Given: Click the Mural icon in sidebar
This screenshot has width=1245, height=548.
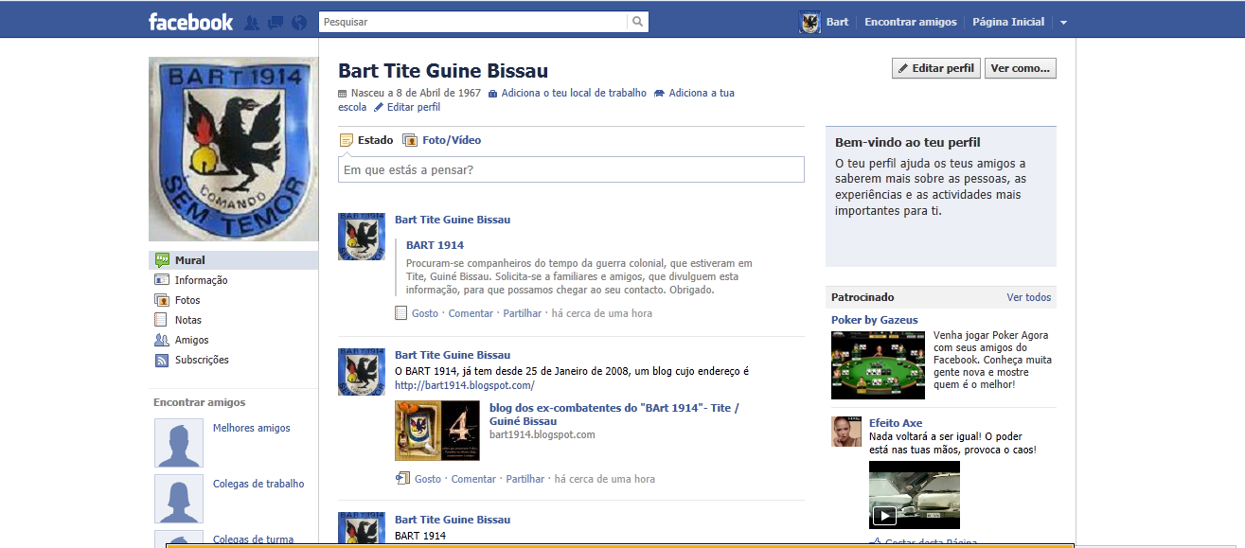Looking at the screenshot, I should click(x=161, y=260).
